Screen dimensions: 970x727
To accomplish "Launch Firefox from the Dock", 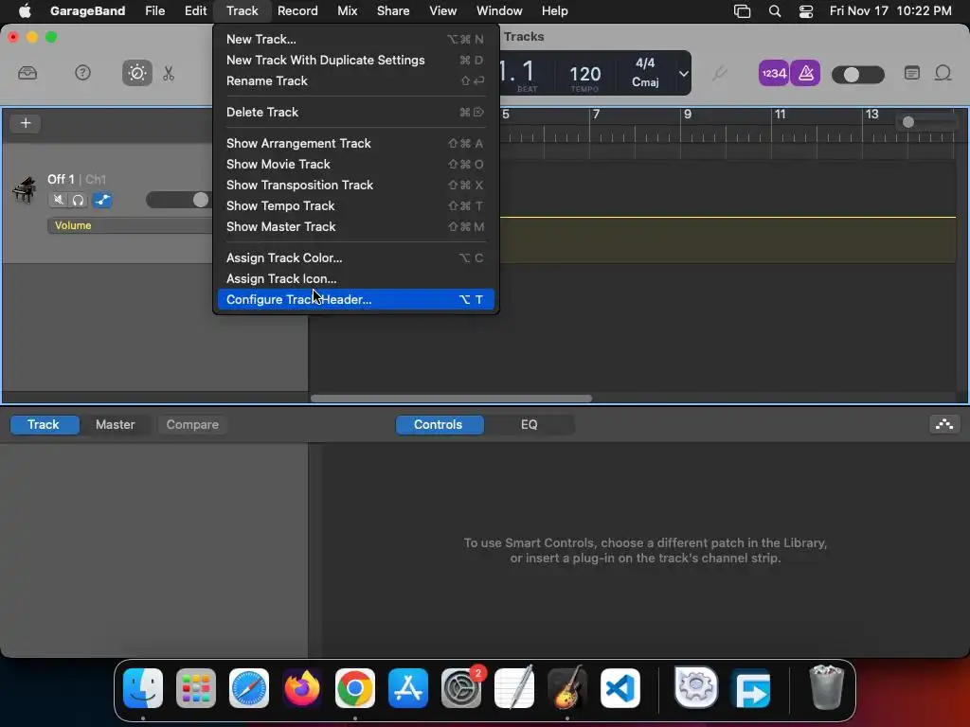I will pyautogui.click(x=302, y=688).
